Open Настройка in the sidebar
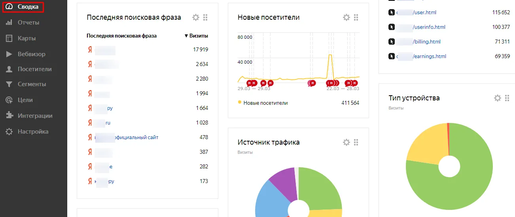The image size is (515, 217). 33,132
